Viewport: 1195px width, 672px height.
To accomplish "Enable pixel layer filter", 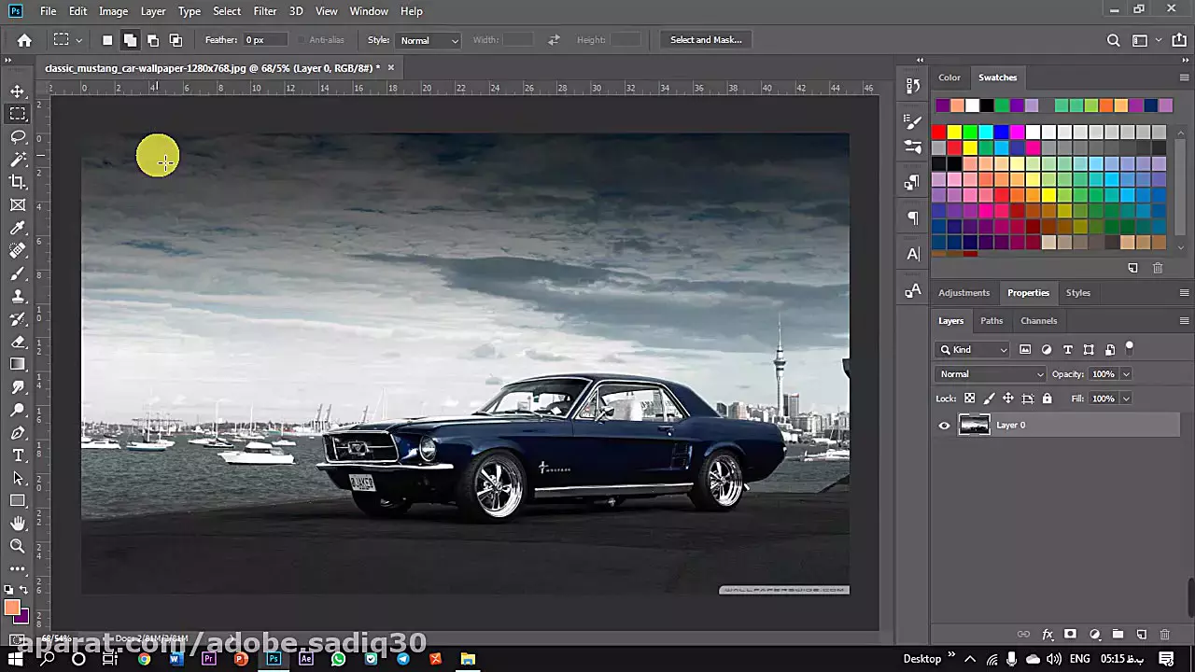I will (x=1025, y=349).
